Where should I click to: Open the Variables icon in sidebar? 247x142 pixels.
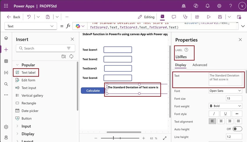[x=6, y=72]
